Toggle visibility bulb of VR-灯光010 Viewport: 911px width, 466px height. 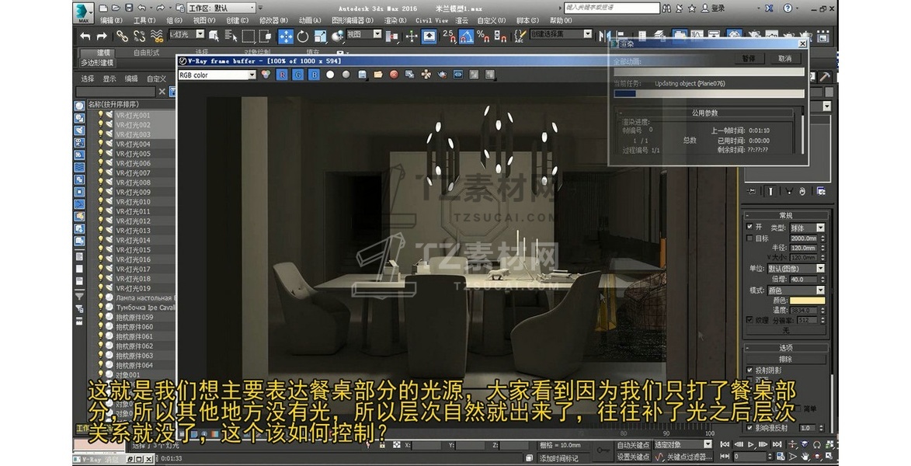[x=100, y=202]
